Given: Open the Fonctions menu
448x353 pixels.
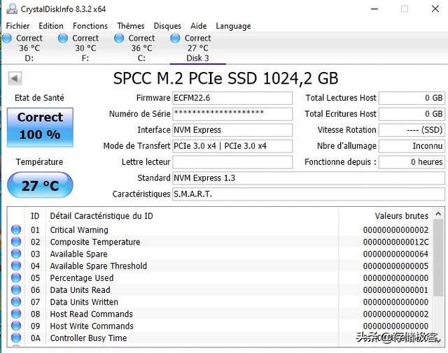Looking at the screenshot, I should (x=90, y=26).
